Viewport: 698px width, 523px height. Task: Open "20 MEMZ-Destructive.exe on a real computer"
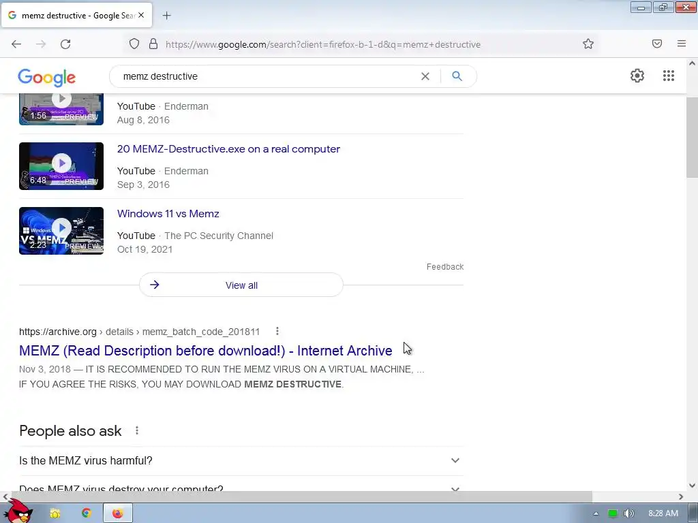228,149
